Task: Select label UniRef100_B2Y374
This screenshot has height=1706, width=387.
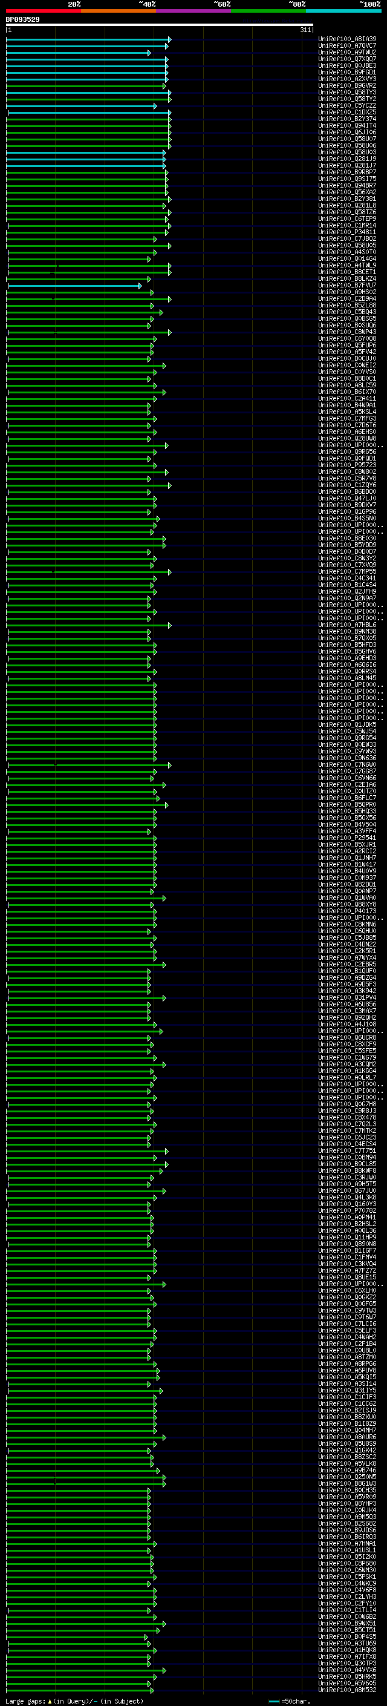Action: click(347, 119)
